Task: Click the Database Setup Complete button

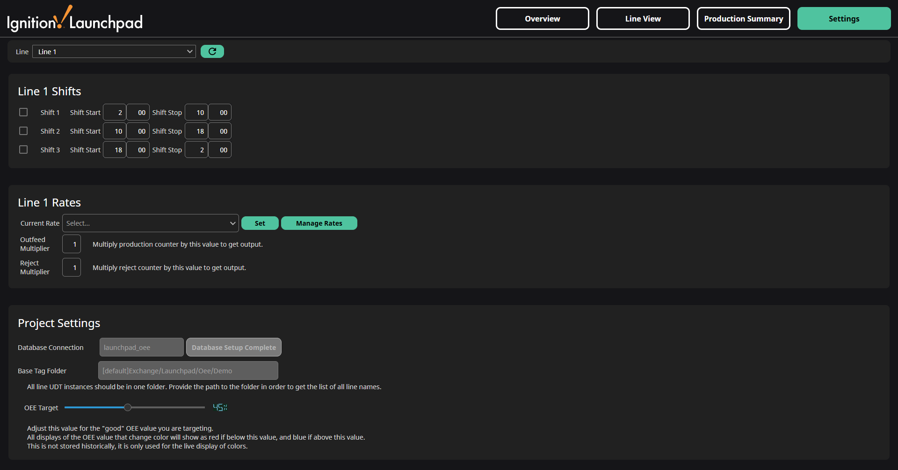Action: [234, 347]
